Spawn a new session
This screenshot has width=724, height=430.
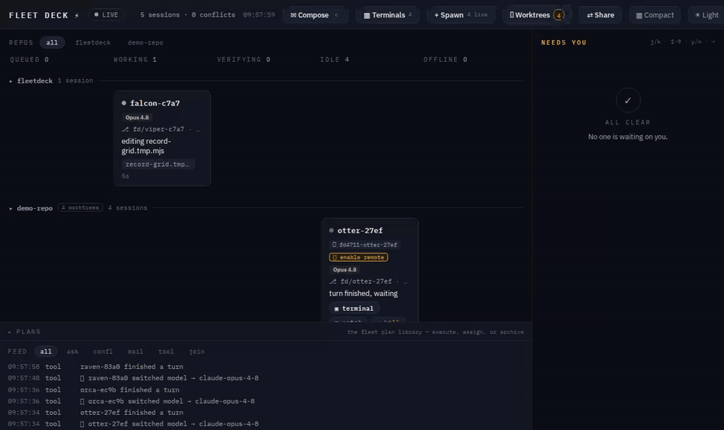[x=461, y=15]
